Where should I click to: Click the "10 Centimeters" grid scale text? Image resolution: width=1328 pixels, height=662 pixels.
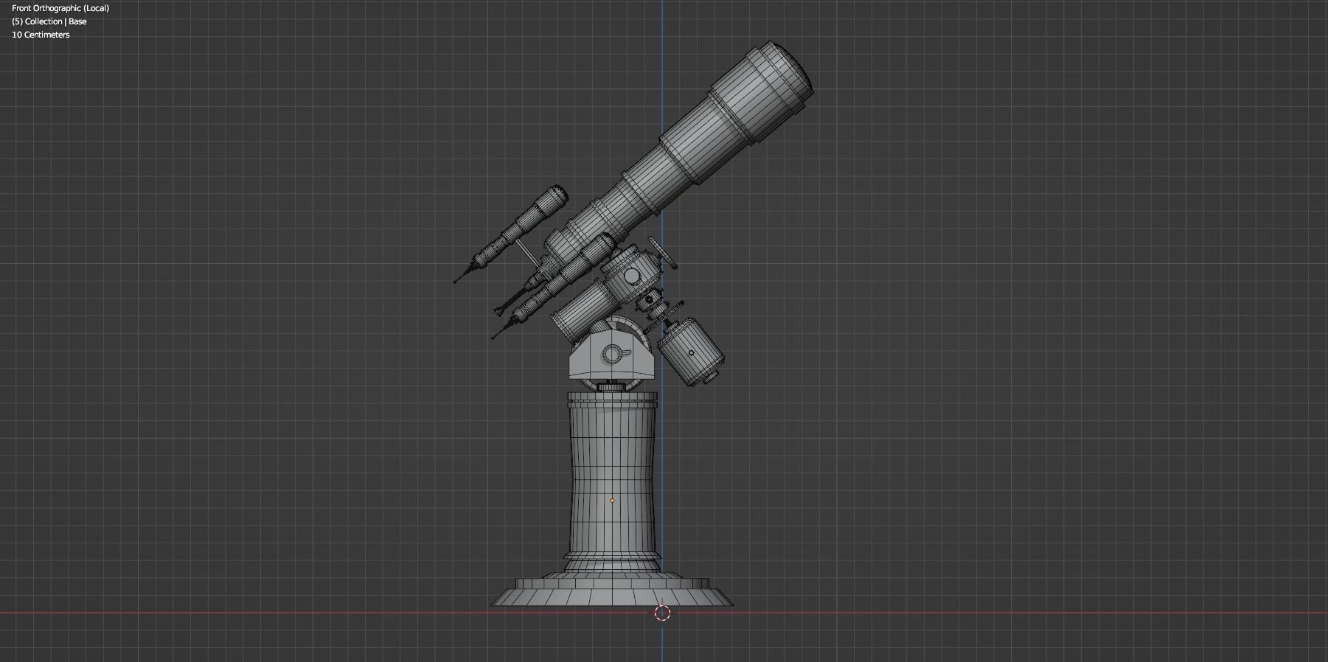[x=41, y=35]
